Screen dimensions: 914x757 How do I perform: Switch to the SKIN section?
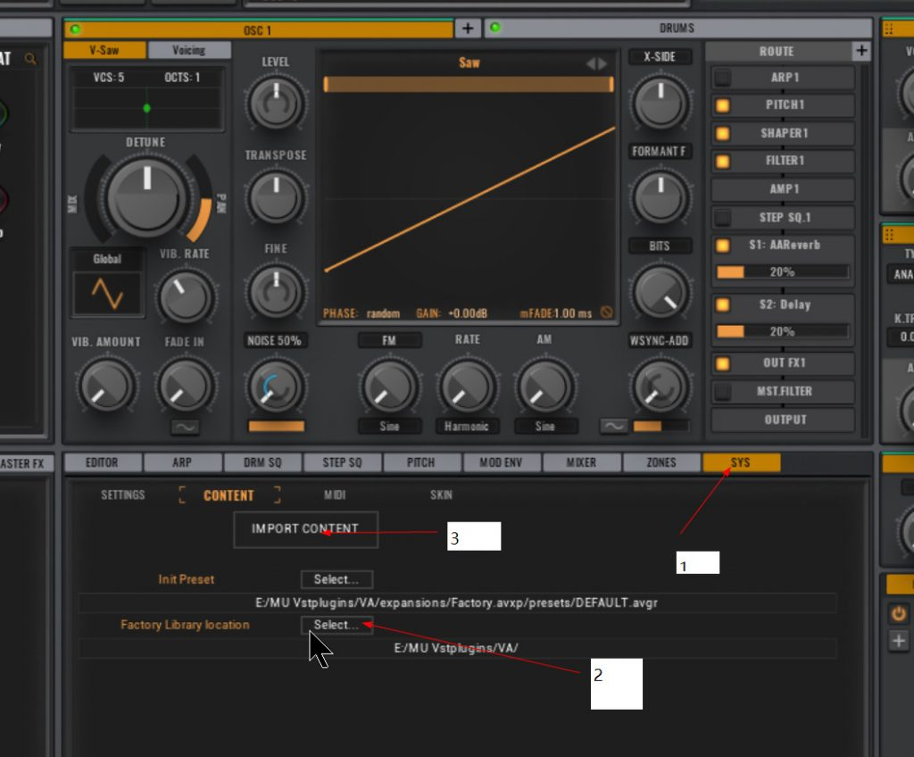click(440, 495)
